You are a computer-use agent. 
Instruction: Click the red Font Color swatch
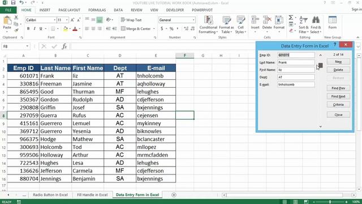tap(75, 29)
